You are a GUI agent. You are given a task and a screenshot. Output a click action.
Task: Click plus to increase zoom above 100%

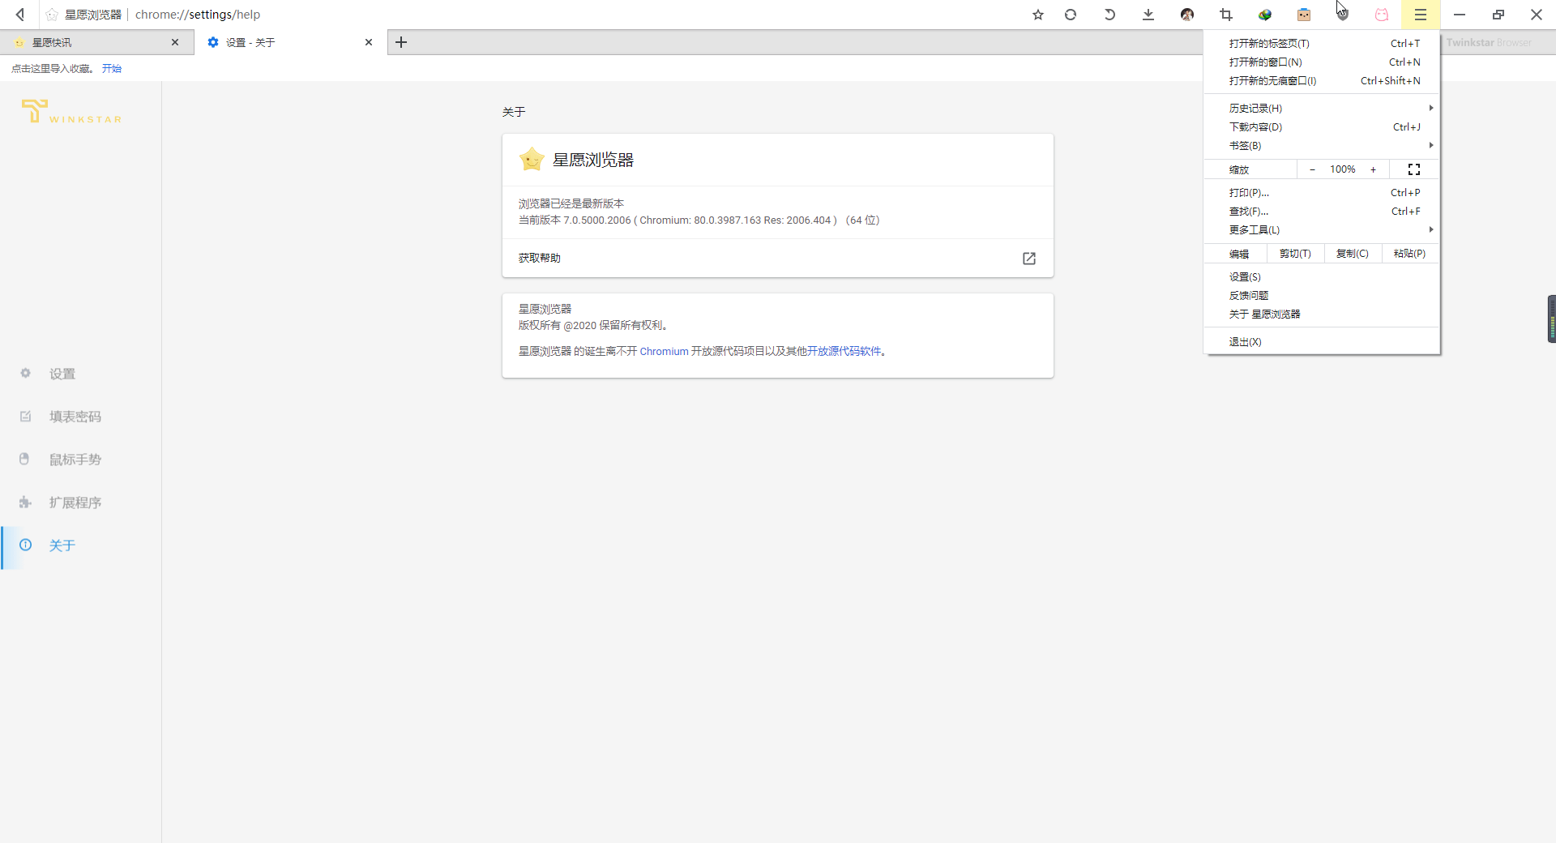[1373, 169]
